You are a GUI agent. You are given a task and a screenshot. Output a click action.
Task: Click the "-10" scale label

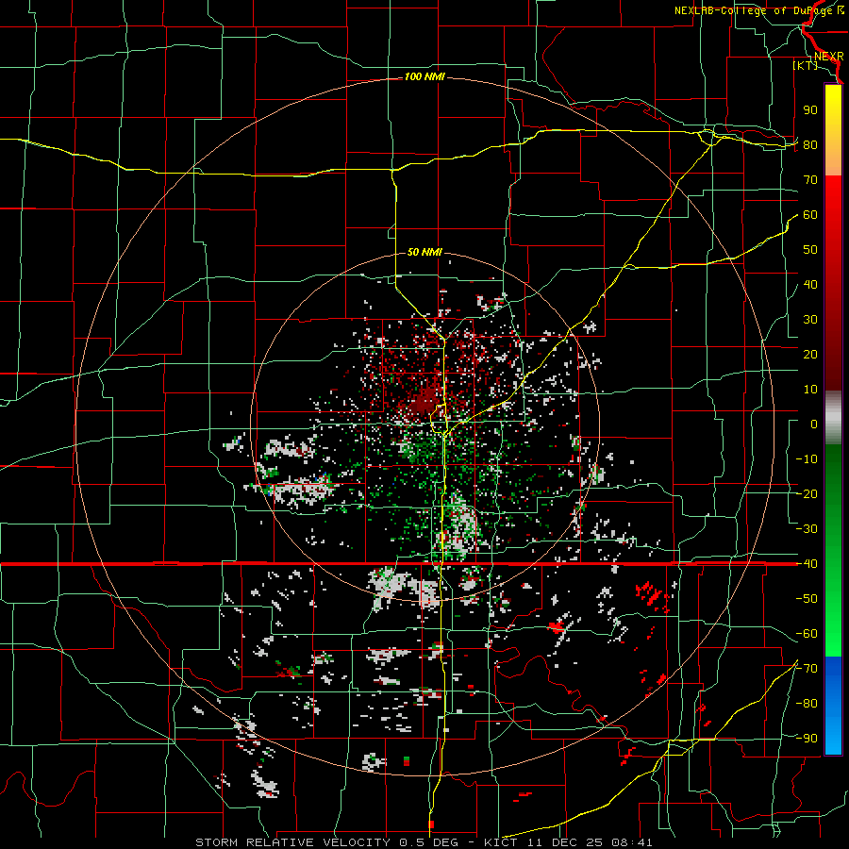click(807, 459)
